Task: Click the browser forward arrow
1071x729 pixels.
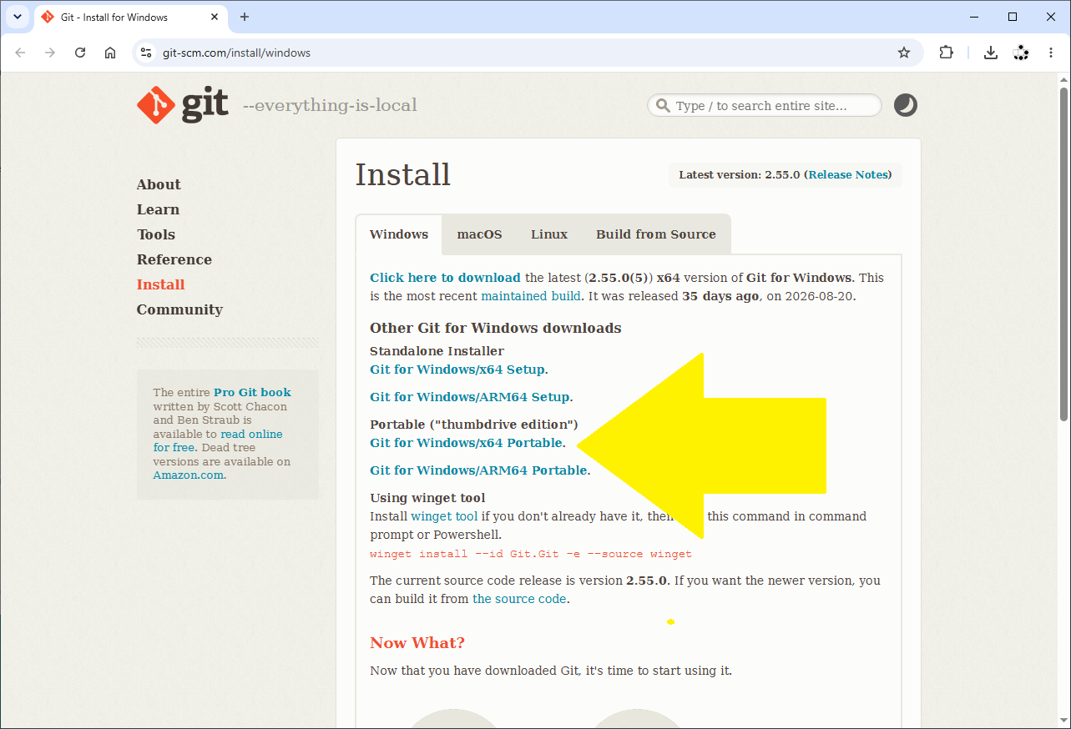Action: [50, 53]
